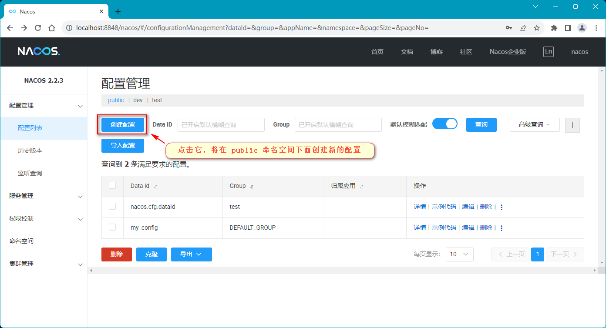The width and height of the screenshot is (606, 328).
Task: Toggle browser side panel icon
Action: (x=568, y=28)
